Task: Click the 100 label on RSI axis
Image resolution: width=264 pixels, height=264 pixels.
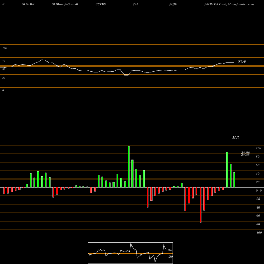Action: click(x=4, y=48)
